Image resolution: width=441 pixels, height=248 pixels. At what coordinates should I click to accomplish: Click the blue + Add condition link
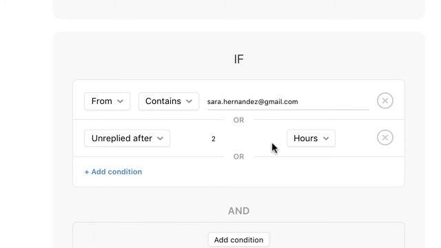coord(113,172)
